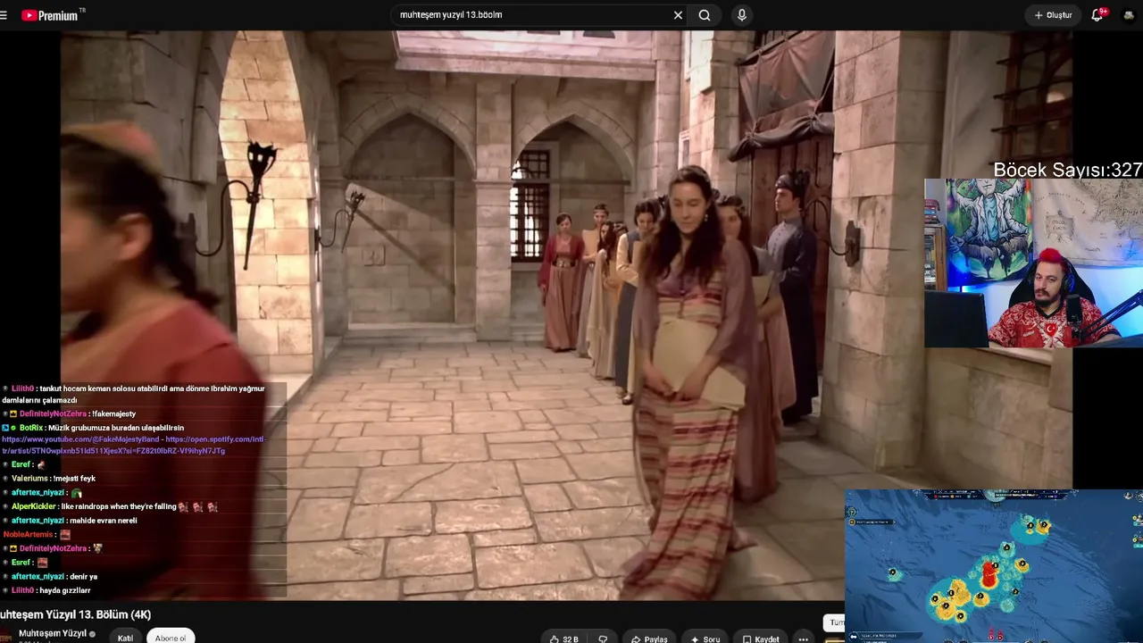Click the 'Böcek Sayısı:327' overlay counter

[1067, 170]
